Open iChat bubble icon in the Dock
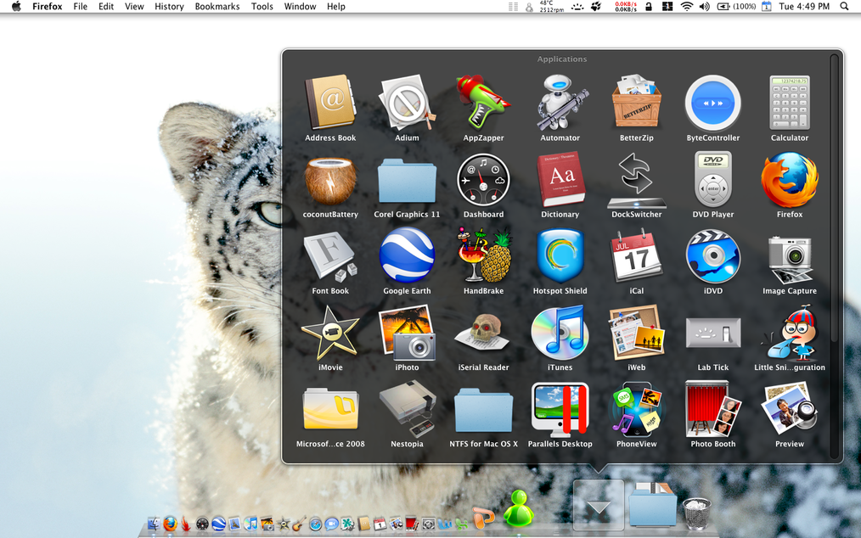Viewport: 861px width, 538px height. pos(331,524)
